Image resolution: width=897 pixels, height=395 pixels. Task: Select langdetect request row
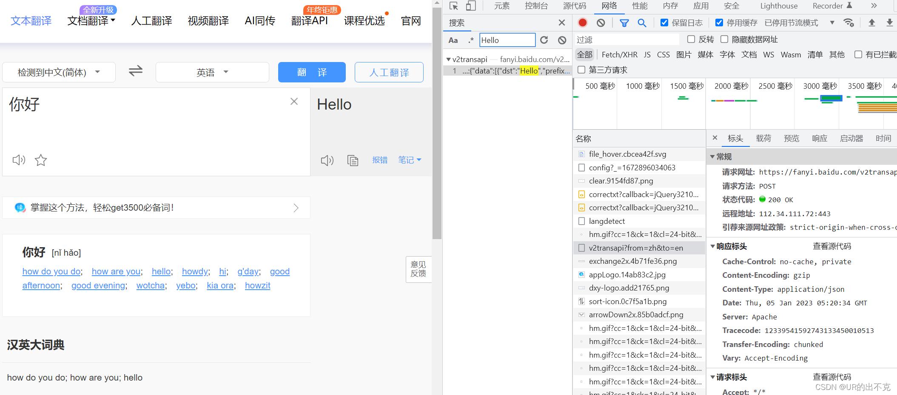639,221
